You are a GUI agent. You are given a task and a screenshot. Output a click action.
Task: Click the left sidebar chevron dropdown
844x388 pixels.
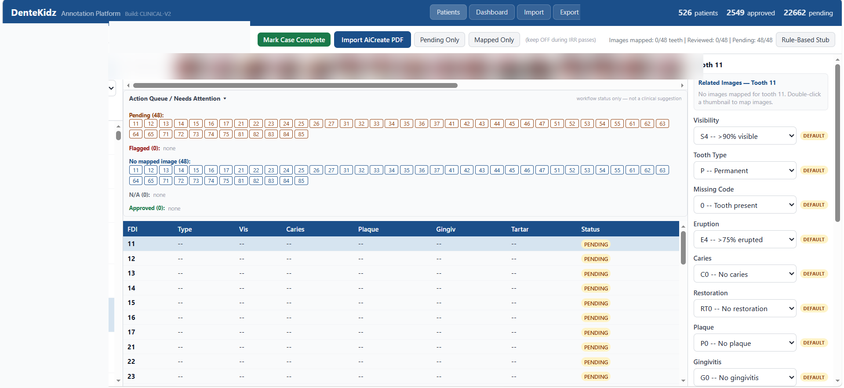click(x=111, y=88)
